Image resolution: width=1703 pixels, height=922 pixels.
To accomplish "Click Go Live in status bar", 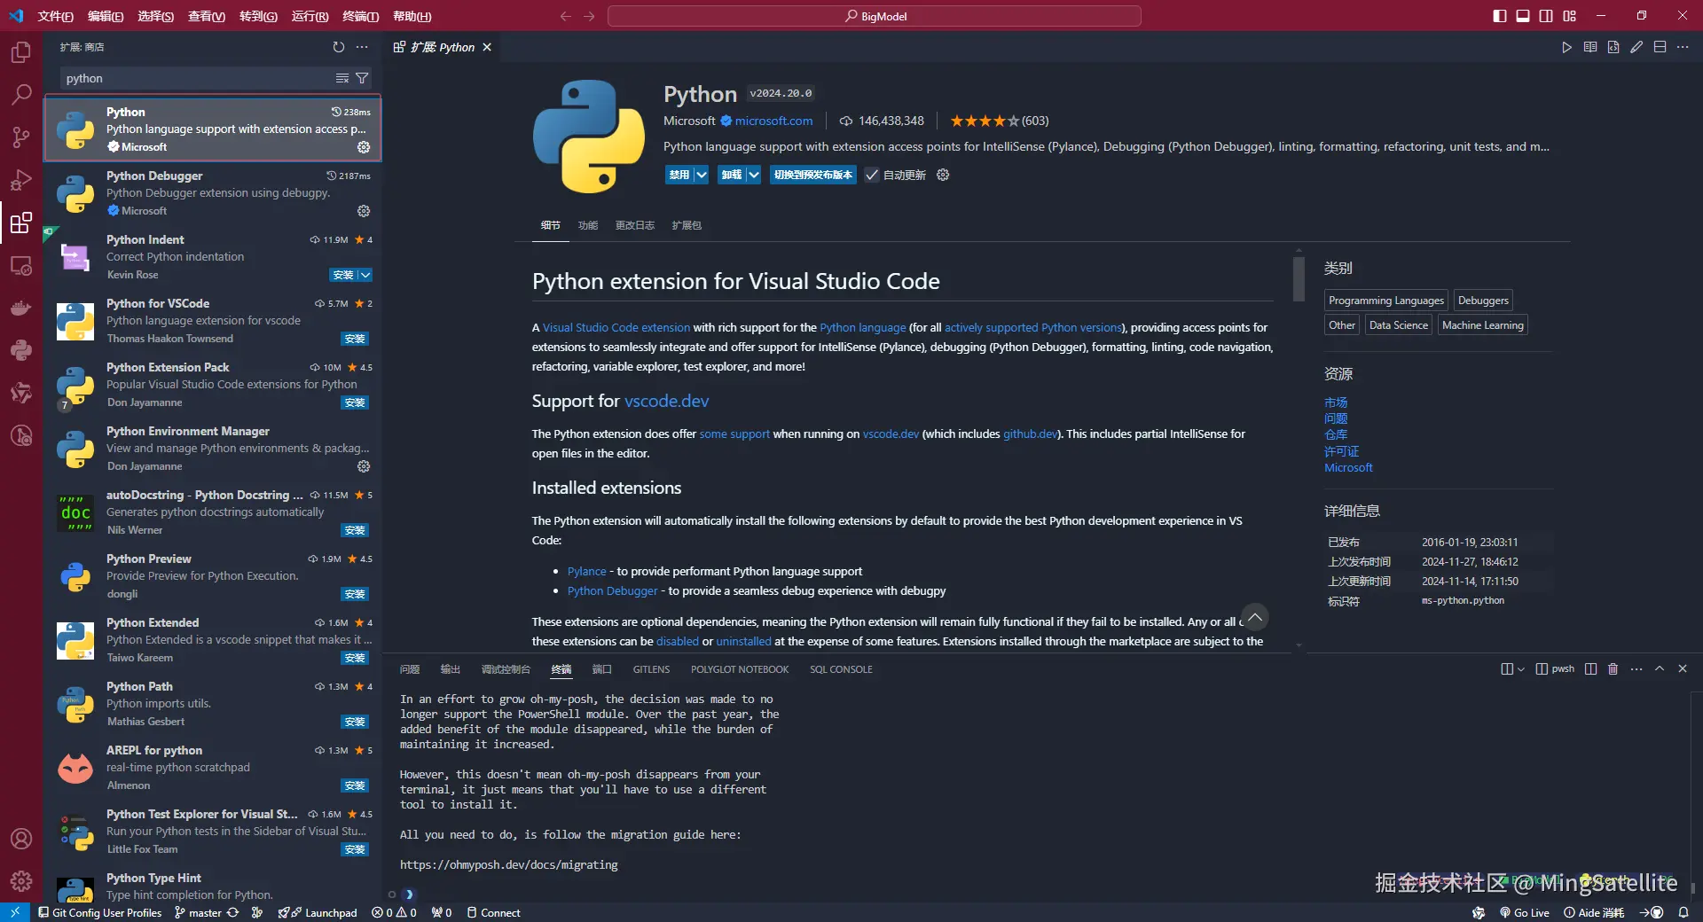I will (x=1525, y=912).
